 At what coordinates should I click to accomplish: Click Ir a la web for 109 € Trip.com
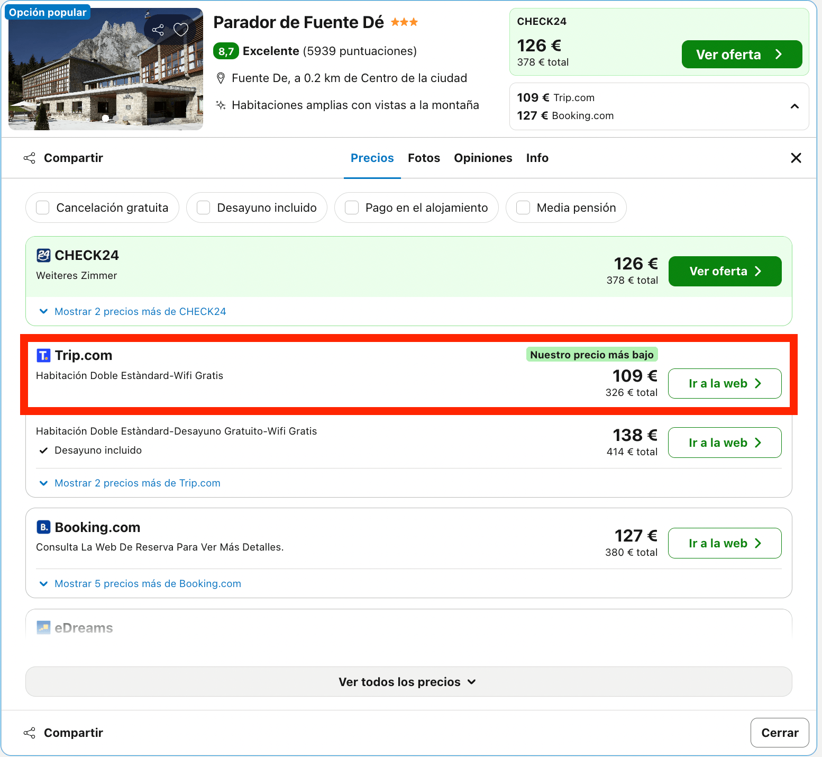tap(725, 383)
